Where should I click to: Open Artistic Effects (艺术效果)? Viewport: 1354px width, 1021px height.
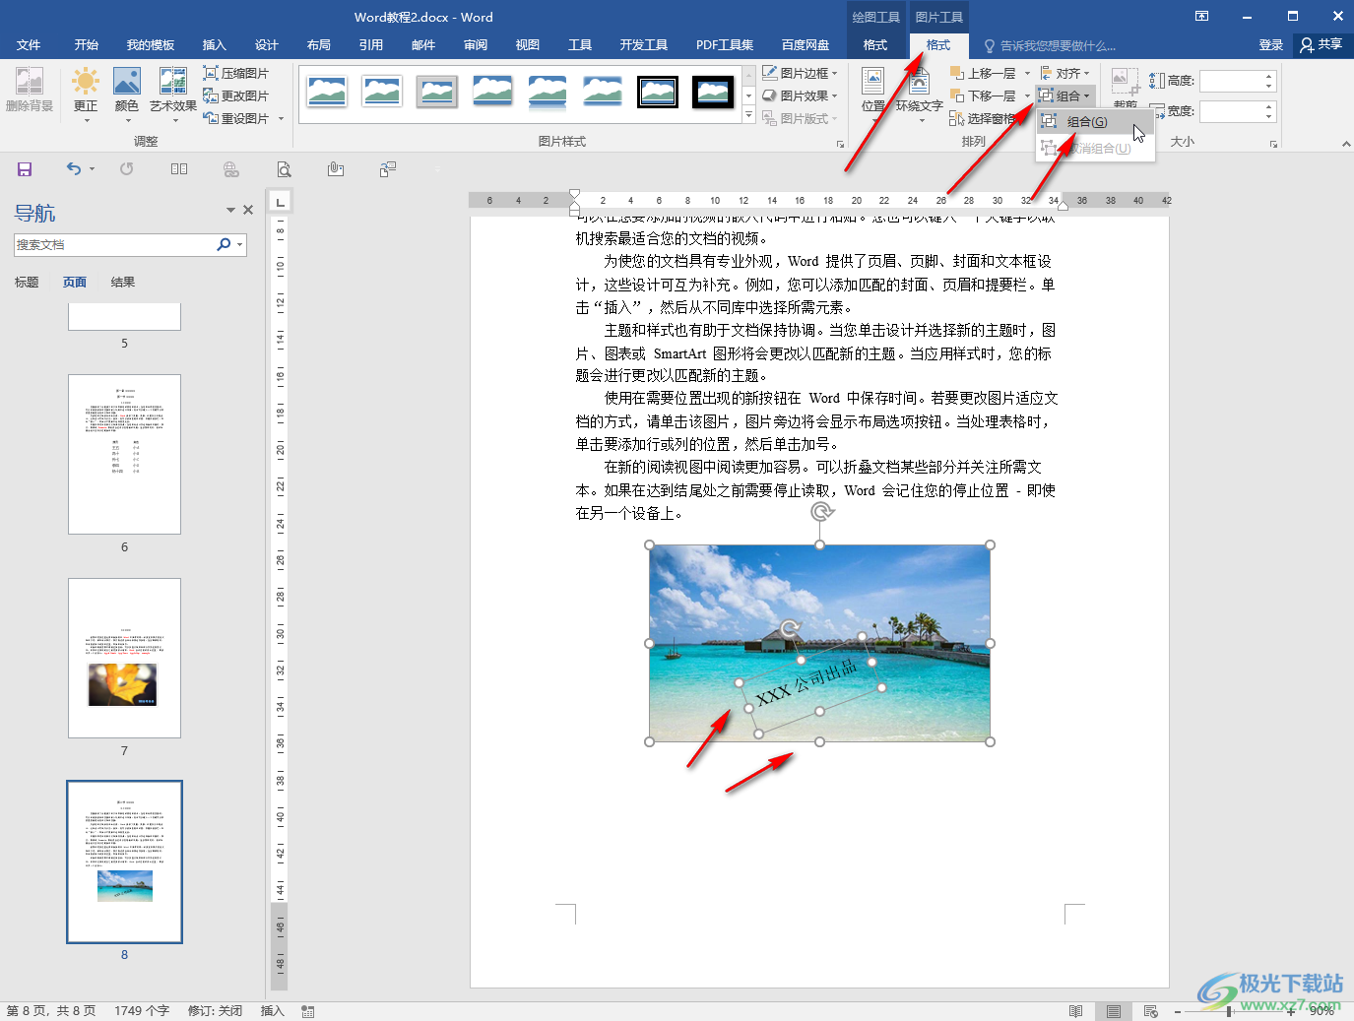(173, 94)
